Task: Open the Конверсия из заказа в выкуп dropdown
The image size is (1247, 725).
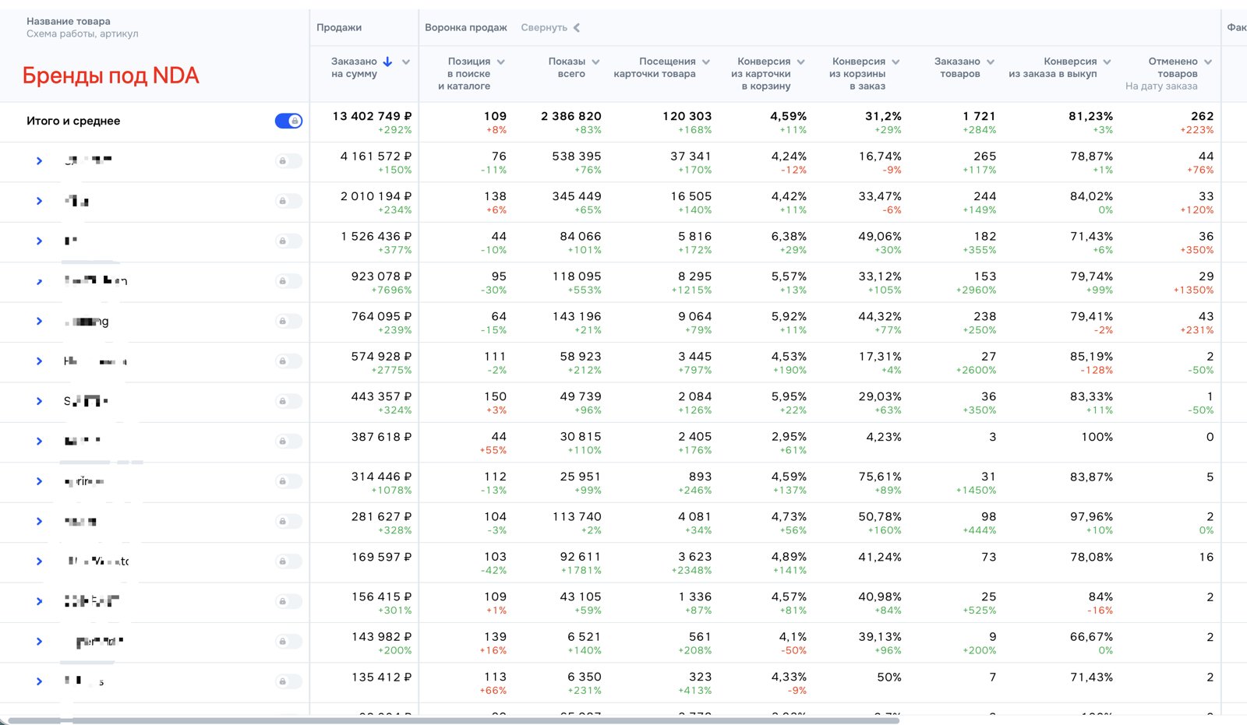Action: [1107, 62]
